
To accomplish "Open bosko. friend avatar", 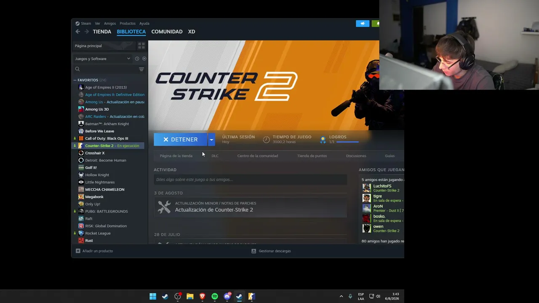I will [x=367, y=218].
